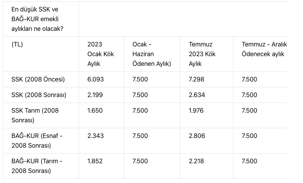Screen dimensions: 303x183
Task: Click the table title about SSK and BAĞ-KUR
Action: [x=38, y=19]
